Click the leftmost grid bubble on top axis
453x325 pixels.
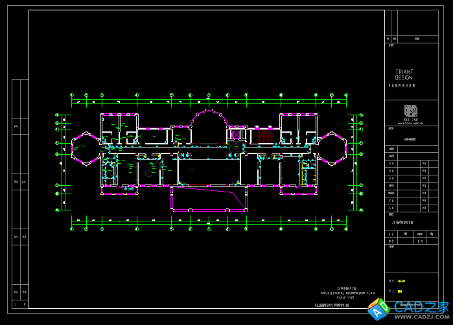(x=72, y=96)
